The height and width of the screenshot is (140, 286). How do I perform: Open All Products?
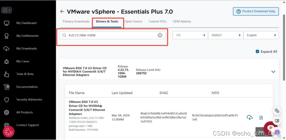point(24,112)
